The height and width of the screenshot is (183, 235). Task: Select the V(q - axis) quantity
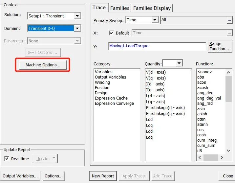point(156,78)
